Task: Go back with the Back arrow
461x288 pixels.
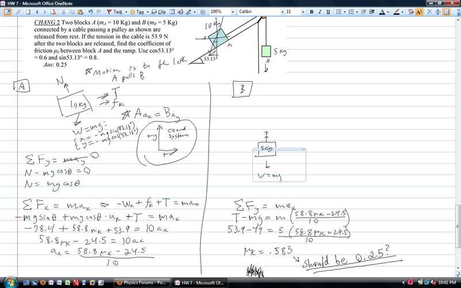Action: pos(37,12)
